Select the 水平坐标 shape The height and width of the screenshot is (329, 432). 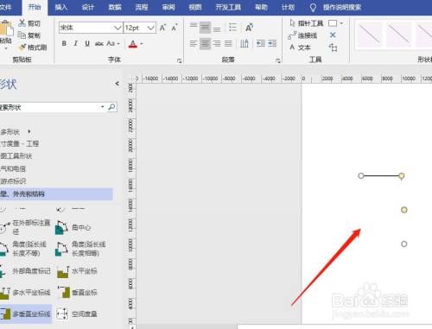(77, 271)
